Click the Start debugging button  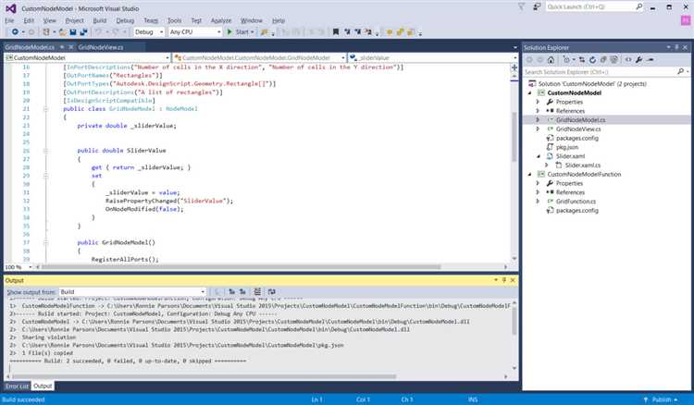point(241,31)
